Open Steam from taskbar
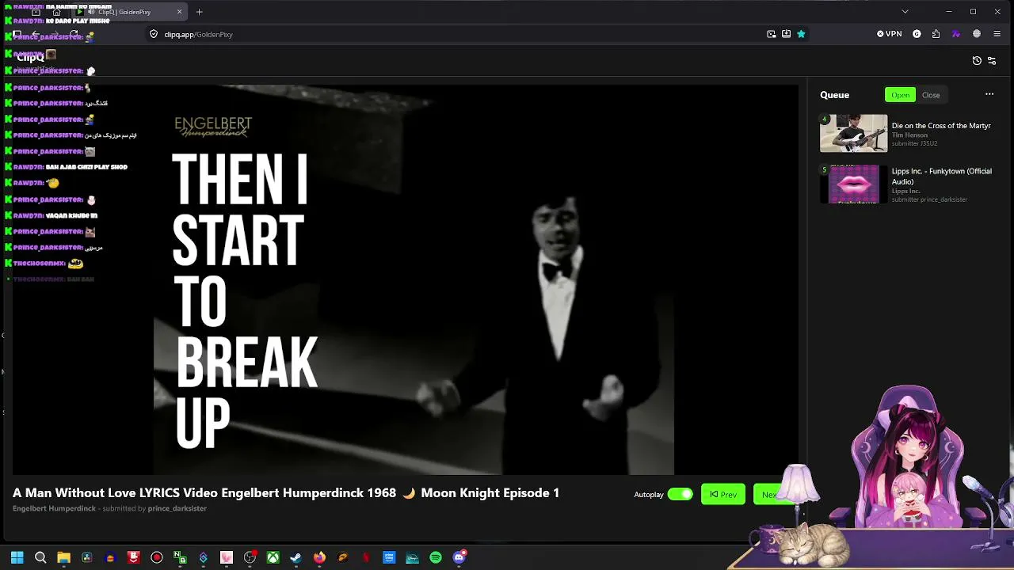Image resolution: width=1014 pixels, height=570 pixels. point(295,557)
